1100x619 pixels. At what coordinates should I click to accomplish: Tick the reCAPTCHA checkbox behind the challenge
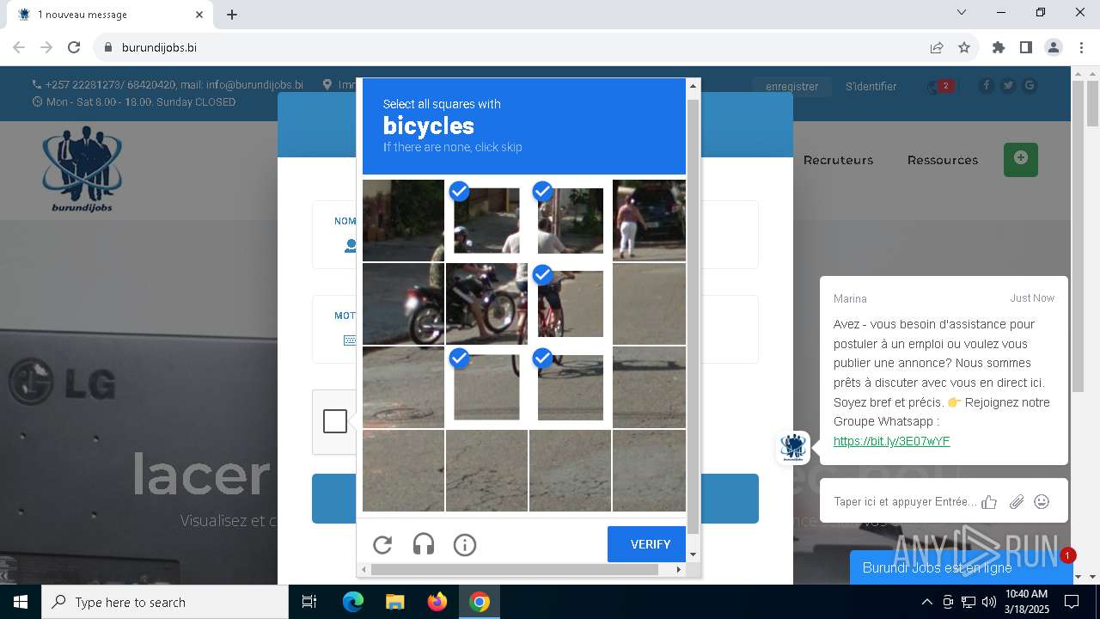[335, 421]
